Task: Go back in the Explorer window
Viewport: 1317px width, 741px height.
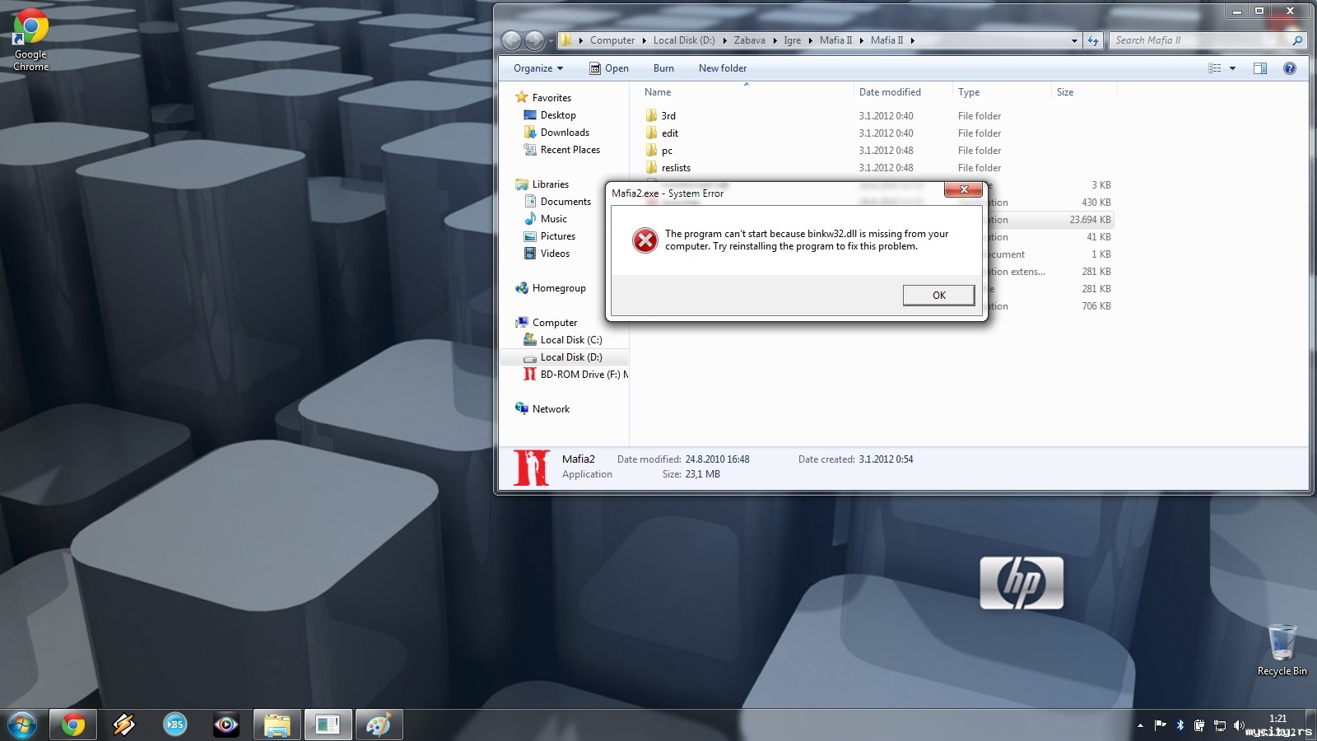Action: click(511, 40)
